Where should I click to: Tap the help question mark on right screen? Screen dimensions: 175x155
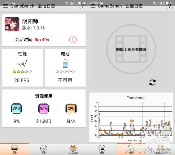click(x=169, y=6)
